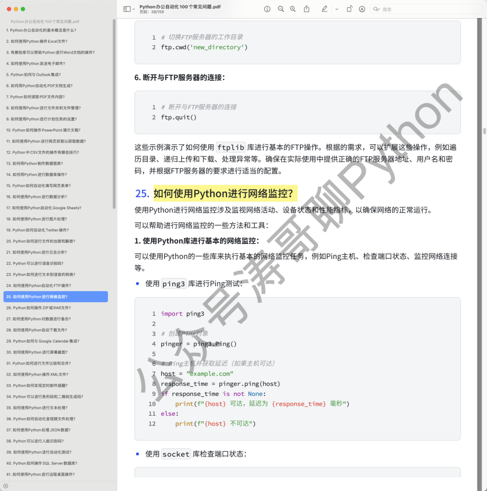The image size is (487, 491).
Task: Open item 18 进行图片处理
Action: coord(37,219)
